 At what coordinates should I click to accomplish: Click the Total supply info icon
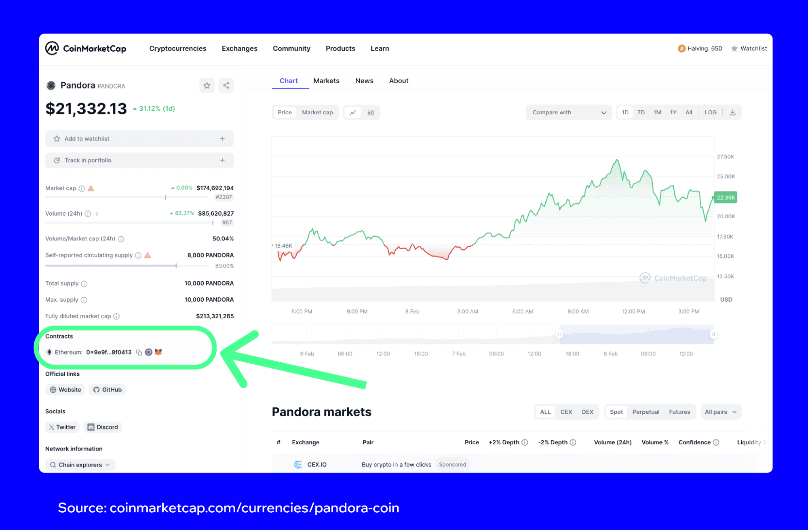click(x=84, y=284)
